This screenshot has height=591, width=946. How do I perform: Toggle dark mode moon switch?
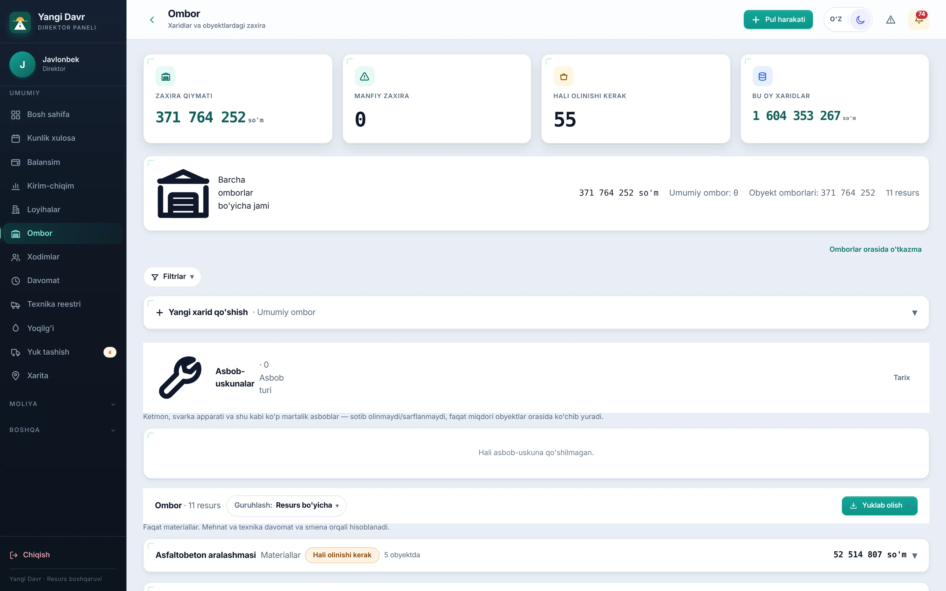(x=860, y=20)
